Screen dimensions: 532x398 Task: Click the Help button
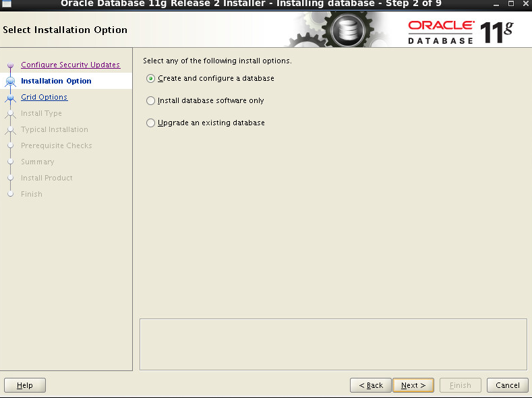(25, 385)
